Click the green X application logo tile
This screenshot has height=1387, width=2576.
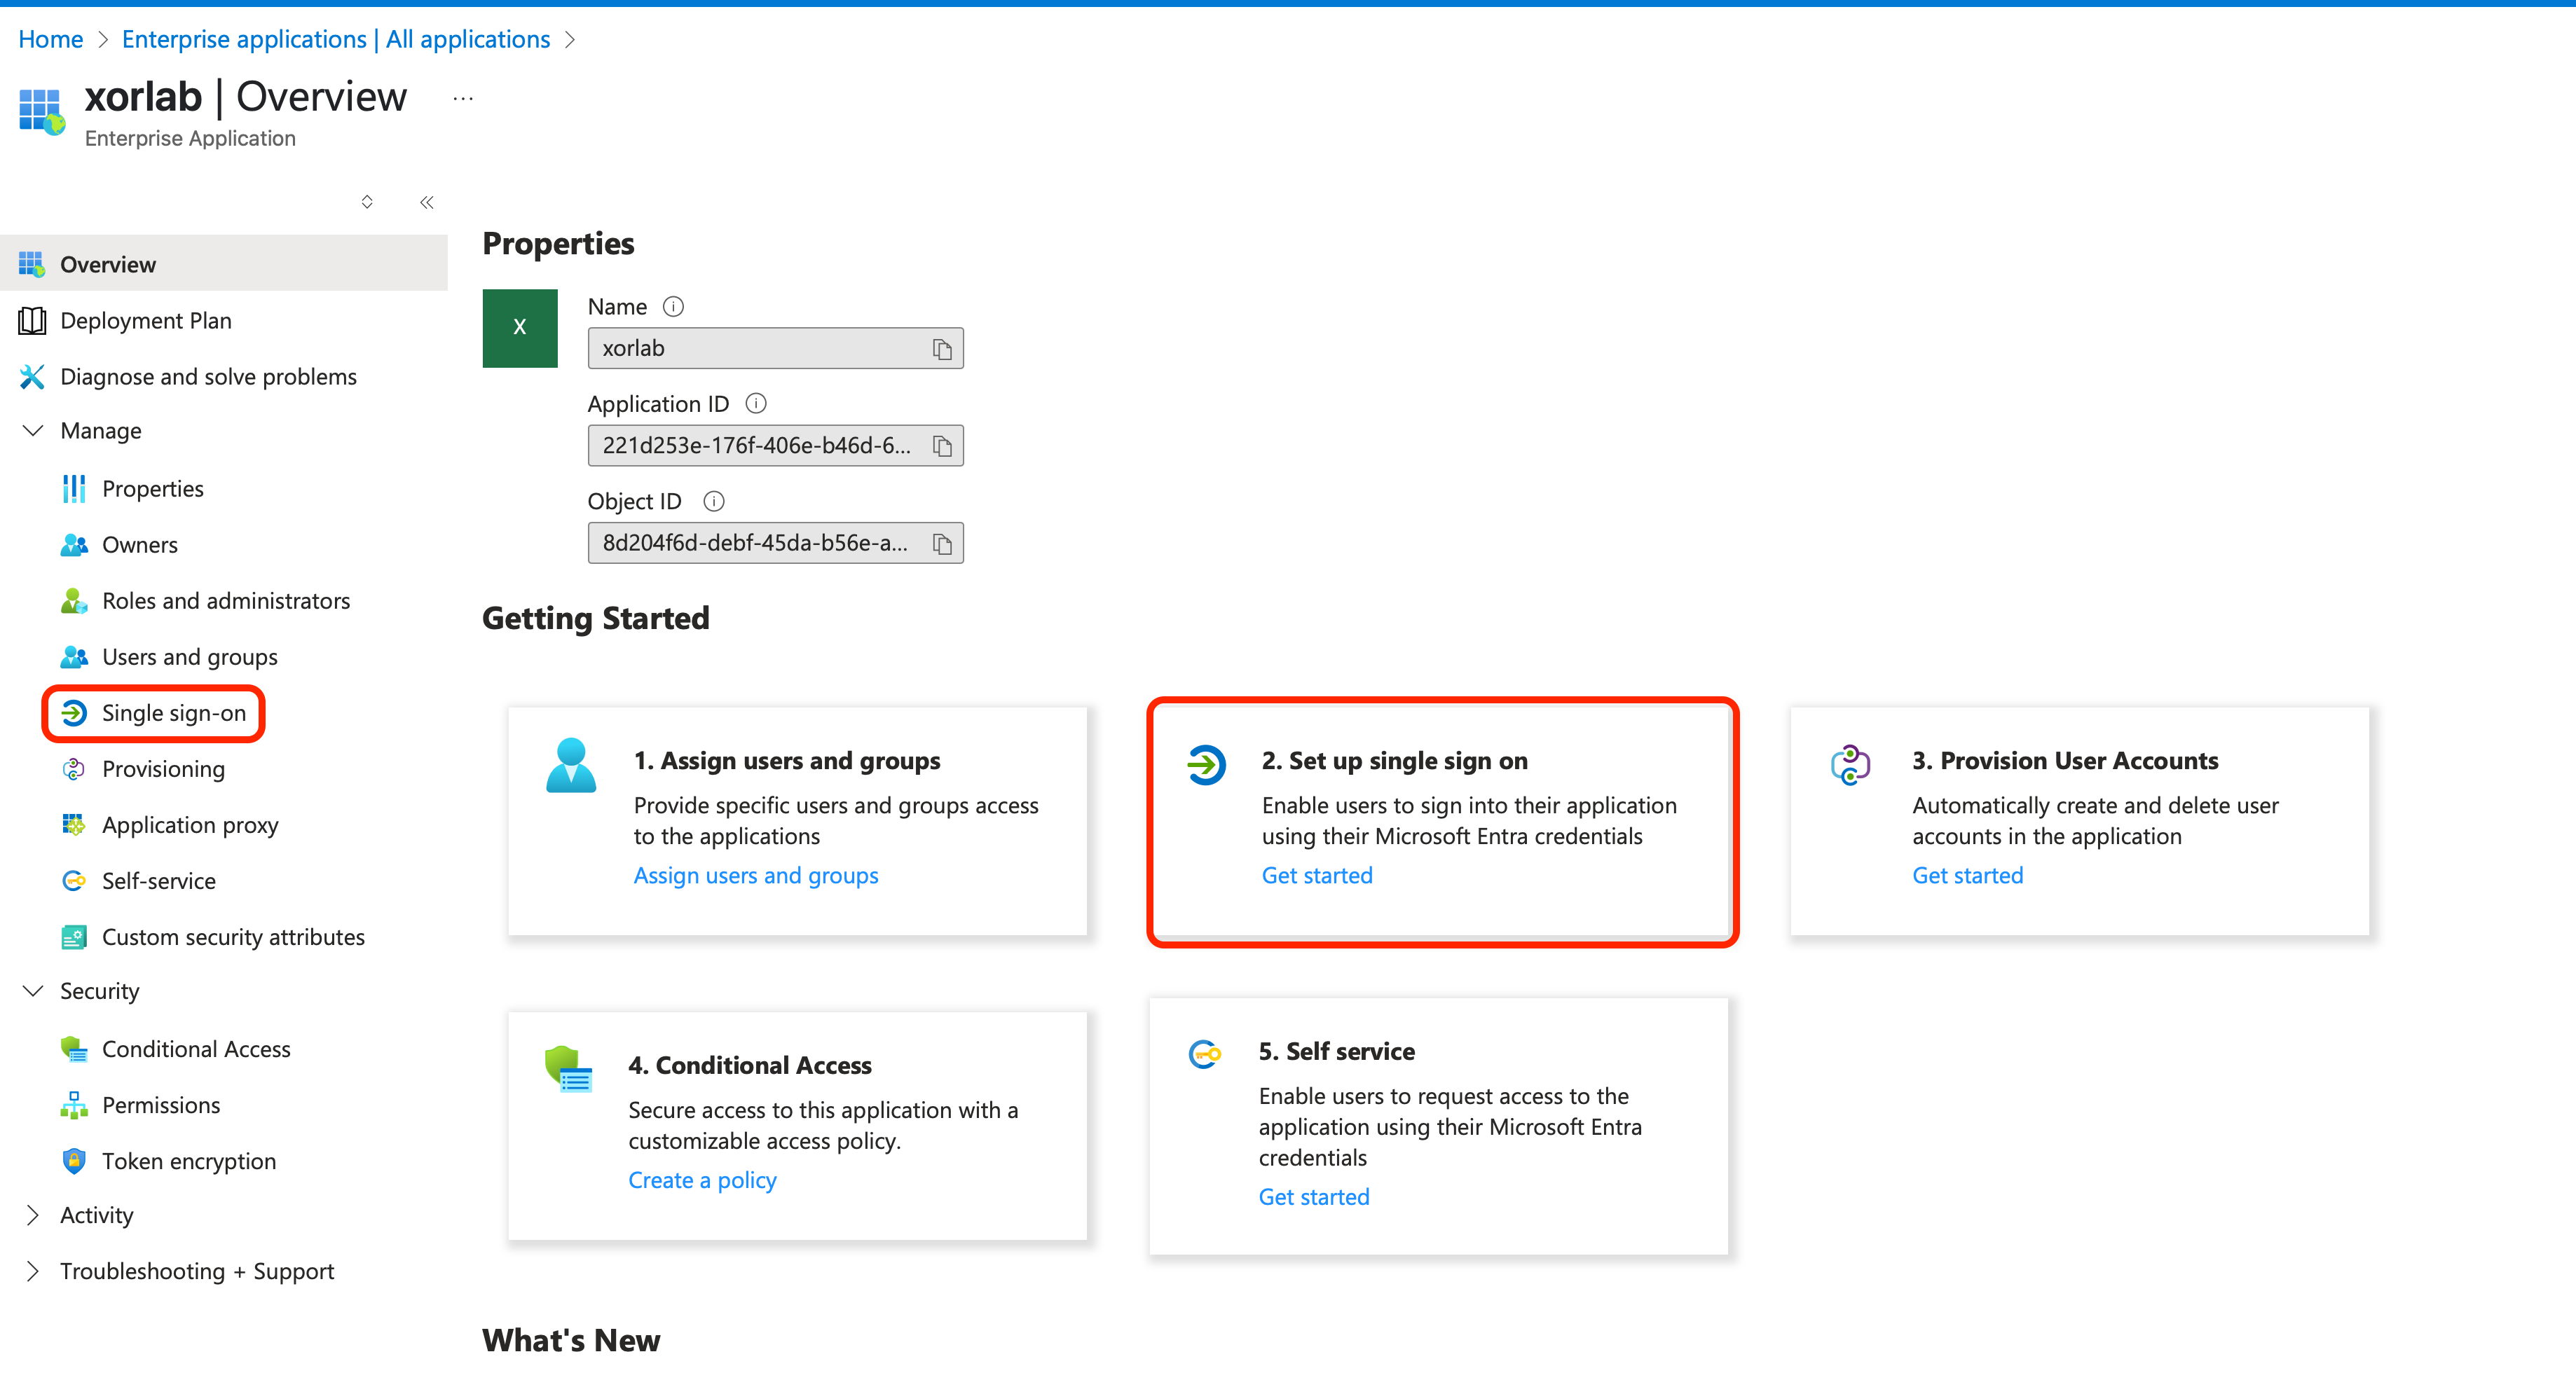520,328
